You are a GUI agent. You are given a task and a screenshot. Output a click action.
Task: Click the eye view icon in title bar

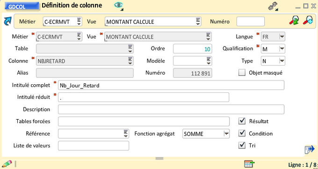click(119, 6)
